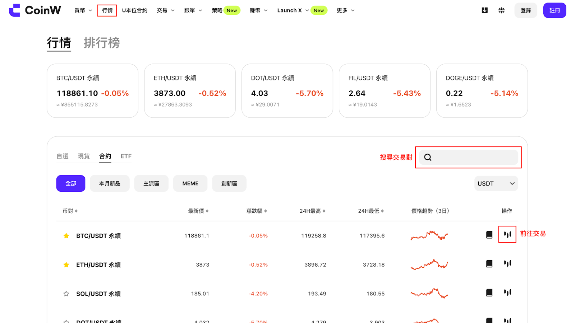Viewport: 575px width, 323px height.
Task: Sort the table by 24H最低 column
Action: 371,211
